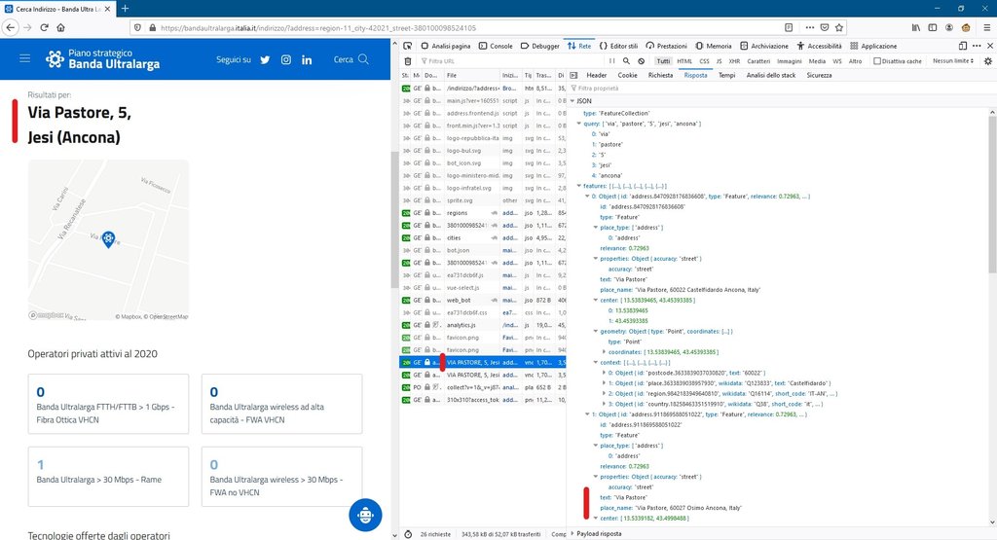
Task: Collapse the query array node
Action: coord(576,124)
